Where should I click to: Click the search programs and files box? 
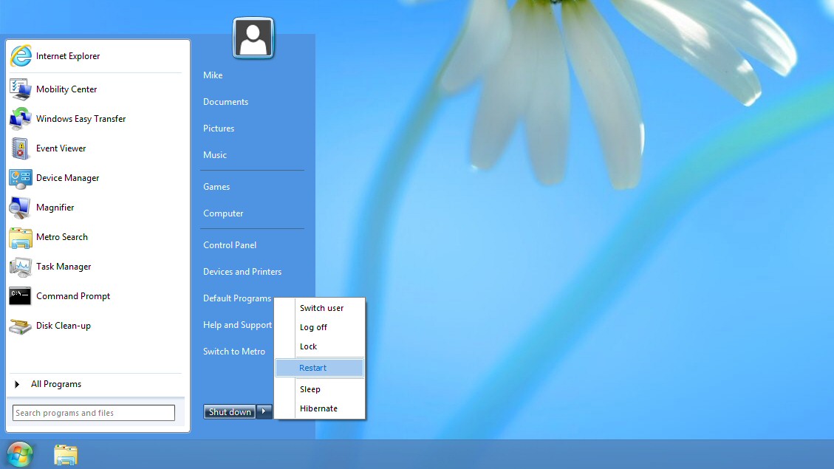click(x=93, y=412)
